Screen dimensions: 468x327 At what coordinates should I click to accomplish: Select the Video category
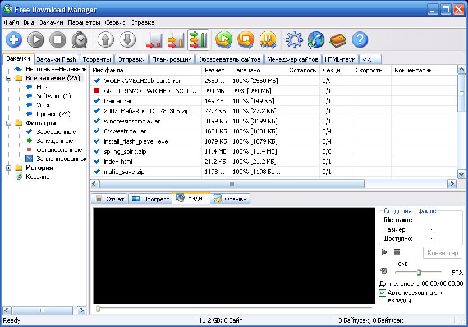point(44,105)
